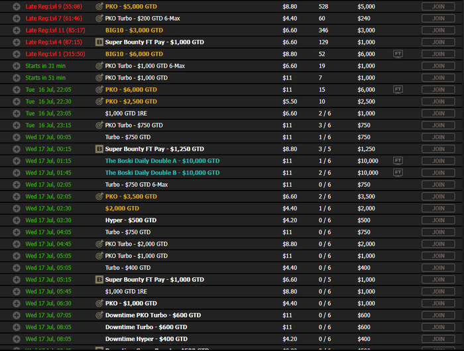Click the FT icon on PKO - $6,000 GTD row
464x351 pixels.
click(x=398, y=90)
